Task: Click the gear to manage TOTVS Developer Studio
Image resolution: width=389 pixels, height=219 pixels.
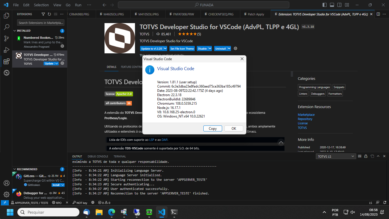Action: click(62, 63)
